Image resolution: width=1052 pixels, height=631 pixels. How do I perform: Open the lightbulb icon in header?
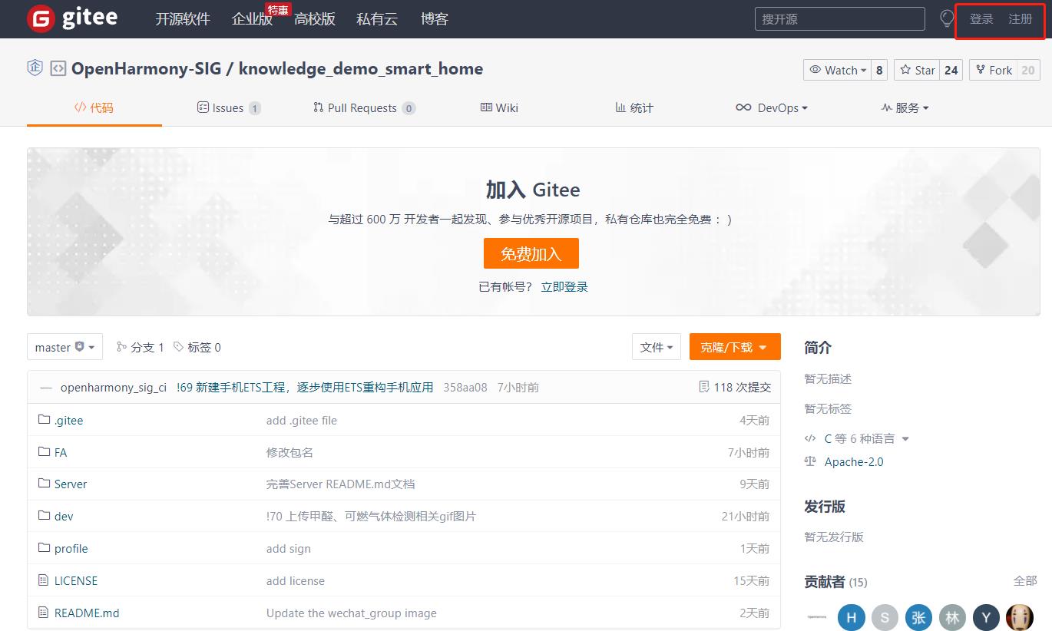(947, 19)
